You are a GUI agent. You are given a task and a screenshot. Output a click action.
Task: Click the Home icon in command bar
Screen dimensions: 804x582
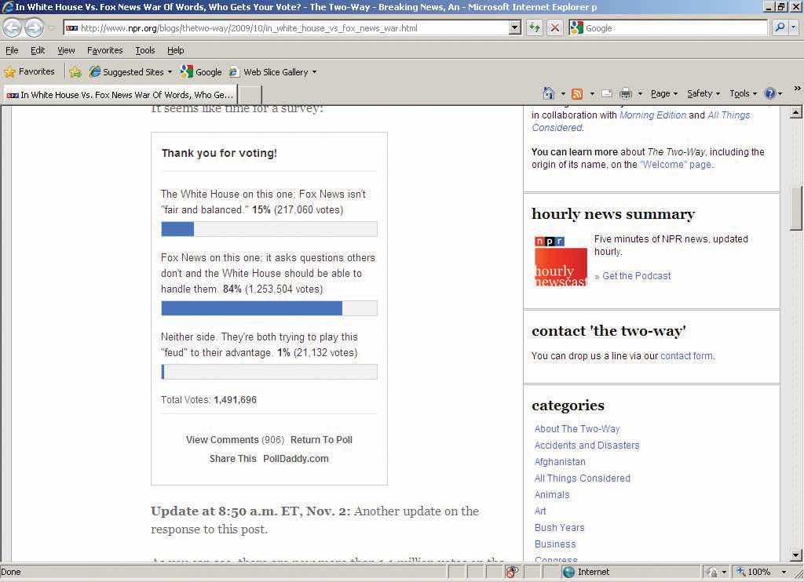(x=549, y=93)
